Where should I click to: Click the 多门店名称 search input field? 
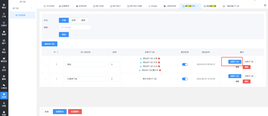75,27
